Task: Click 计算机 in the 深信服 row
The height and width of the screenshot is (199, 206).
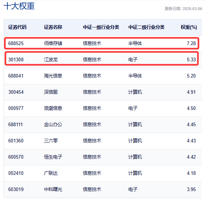Action: coord(135,92)
